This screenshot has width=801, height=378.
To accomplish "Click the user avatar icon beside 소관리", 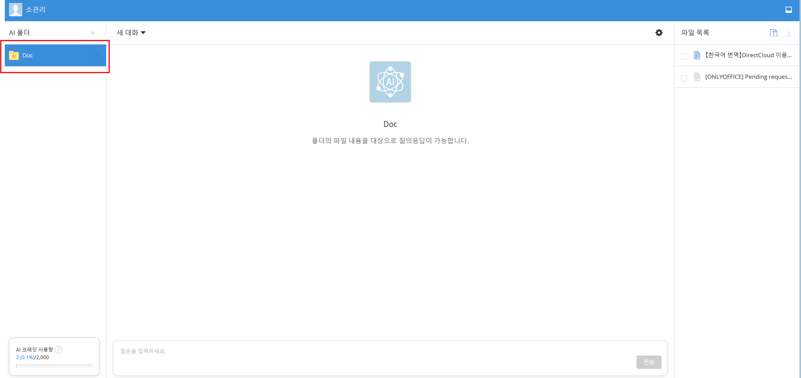I will (15, 9).
